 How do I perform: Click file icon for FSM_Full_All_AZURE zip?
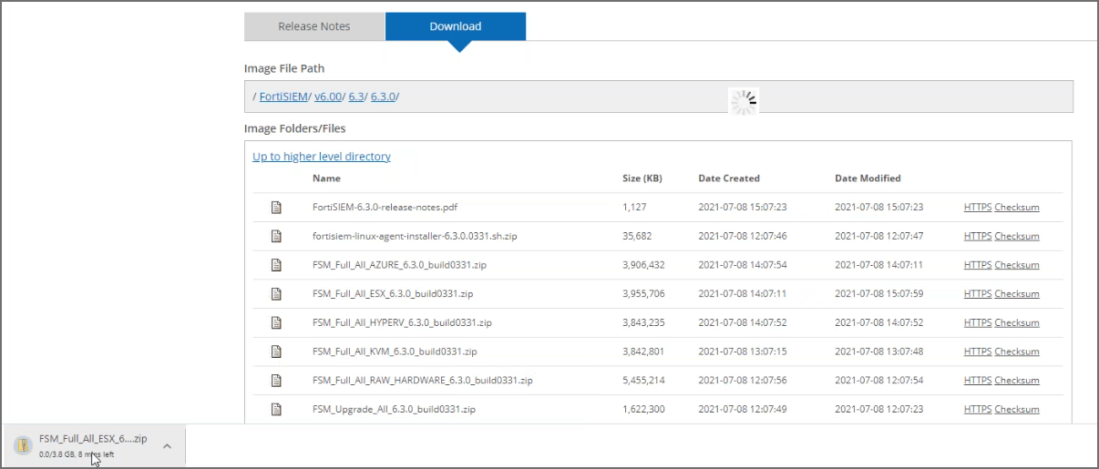click(276, 265)
